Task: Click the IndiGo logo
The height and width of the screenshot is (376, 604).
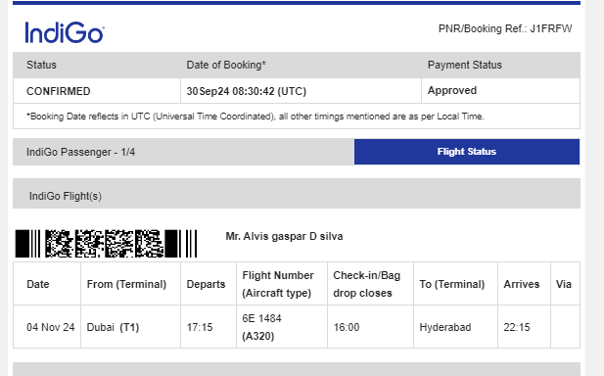Action: (x=65, y=32)
